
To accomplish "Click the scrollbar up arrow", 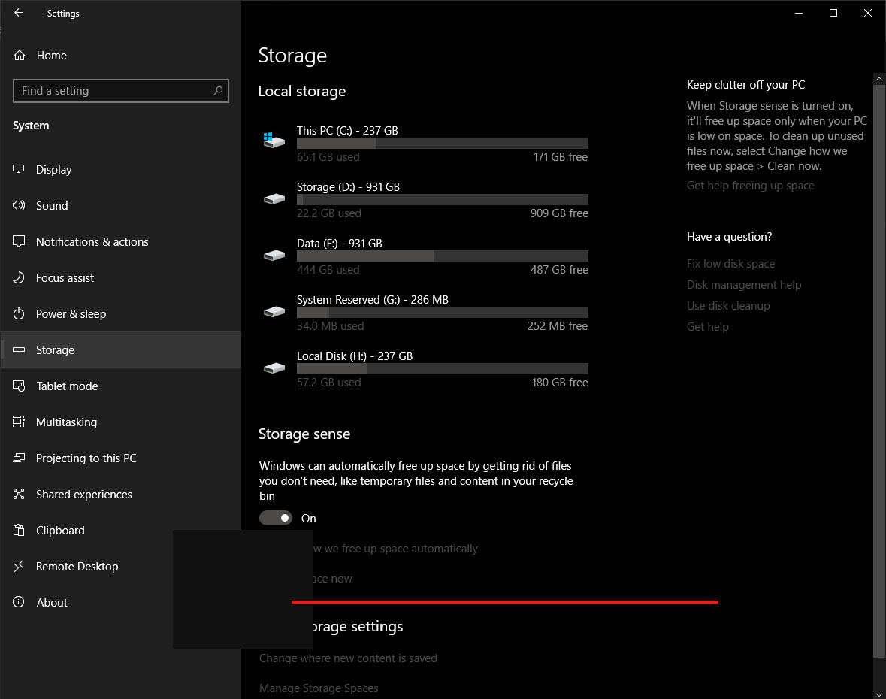I will click(x=878, y=79).
